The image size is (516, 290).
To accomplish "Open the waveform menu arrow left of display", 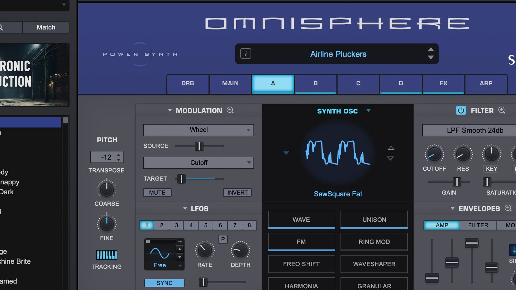I will click(286, 153).
